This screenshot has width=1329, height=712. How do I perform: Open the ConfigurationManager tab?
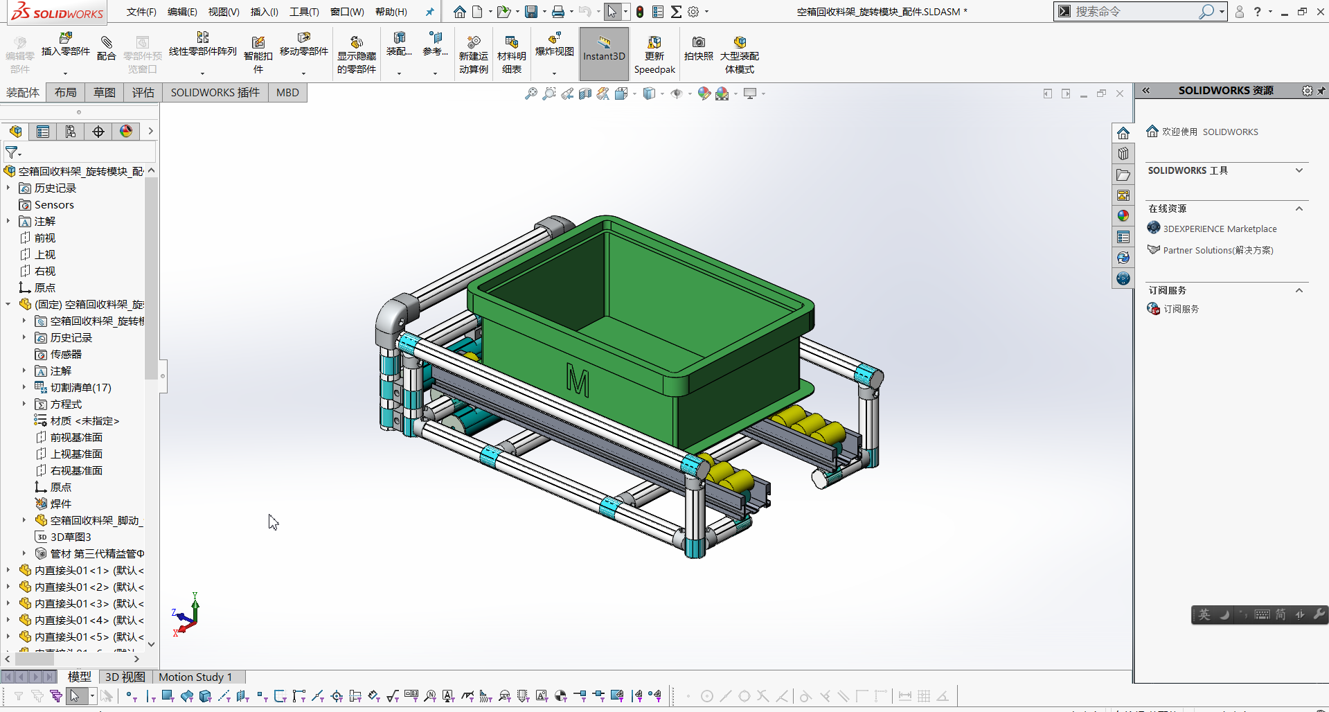(71, 132)
